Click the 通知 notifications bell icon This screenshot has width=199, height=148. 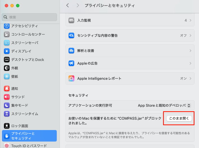[7, 88]
